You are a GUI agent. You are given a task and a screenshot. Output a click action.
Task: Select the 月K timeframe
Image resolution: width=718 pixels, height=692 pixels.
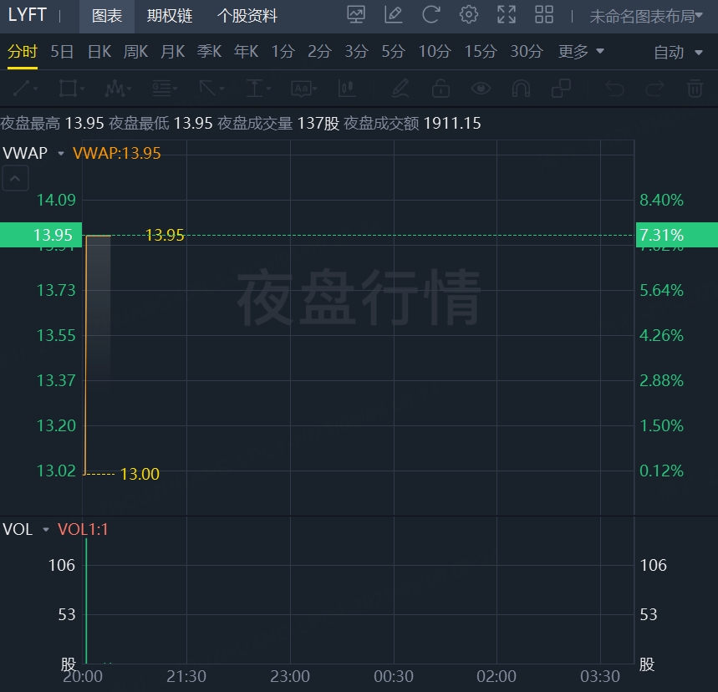click(x=173, y=51)
